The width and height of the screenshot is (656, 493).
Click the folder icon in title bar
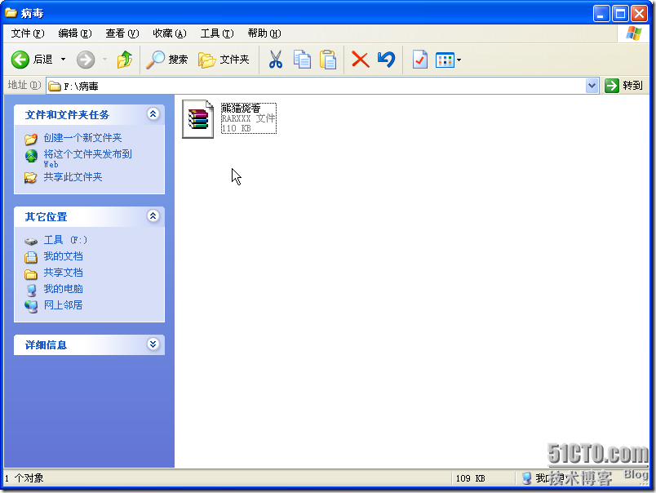coord(11,13)
